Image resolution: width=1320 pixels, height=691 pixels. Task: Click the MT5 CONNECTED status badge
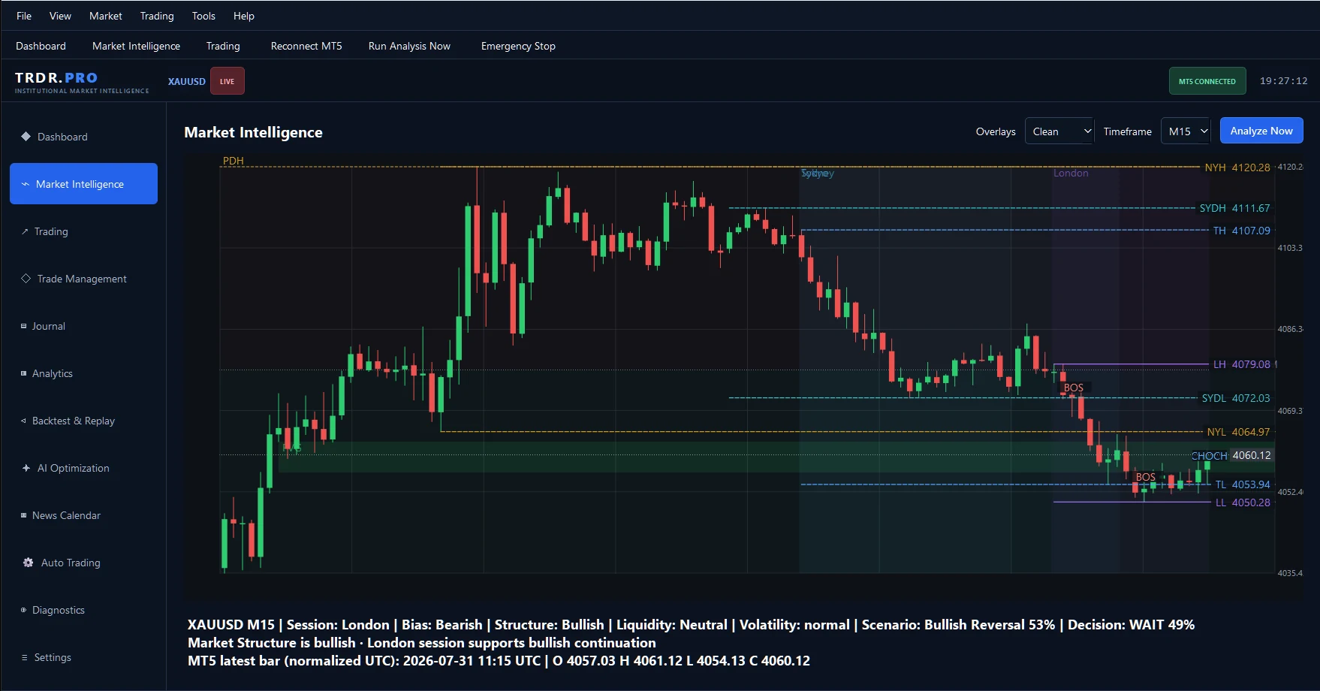point(1207,81)
